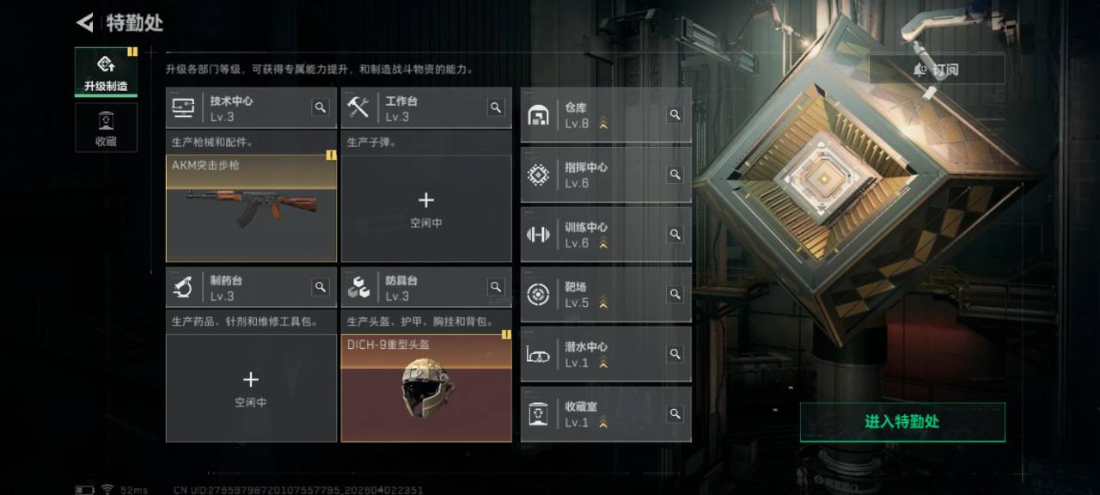Click the magnifier icon on 防具台
This screenshot has width=1100, height=495.
point(496,287)
